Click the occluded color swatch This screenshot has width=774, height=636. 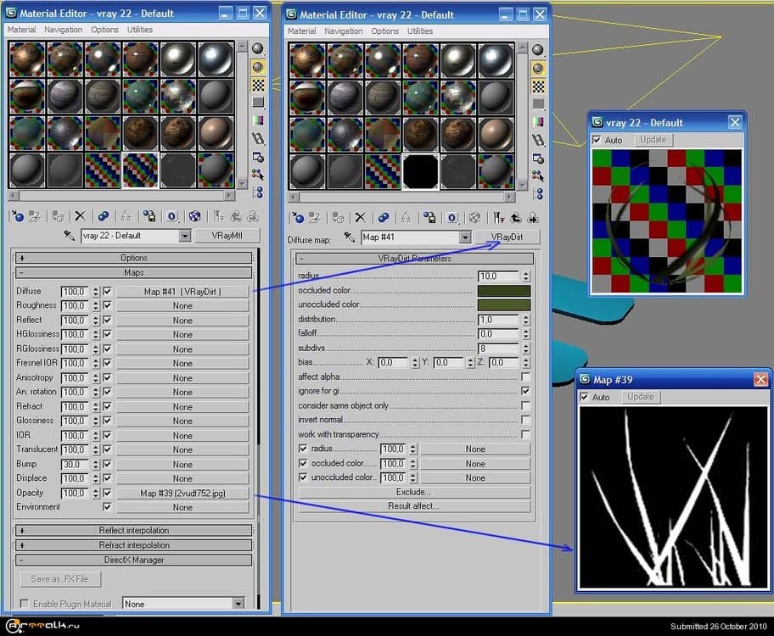click(503, 291)
